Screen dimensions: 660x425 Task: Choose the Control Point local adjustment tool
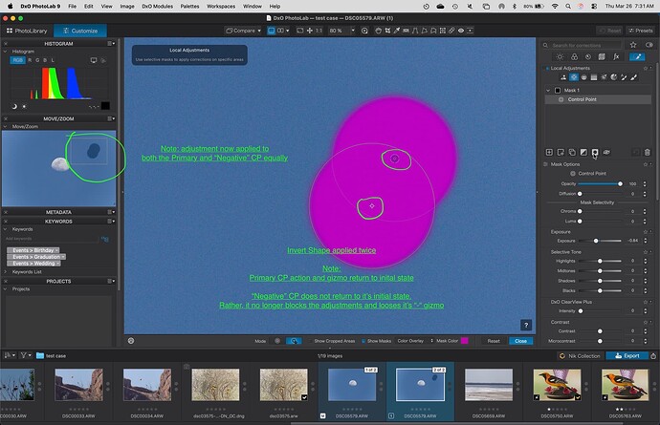(574, 77)
